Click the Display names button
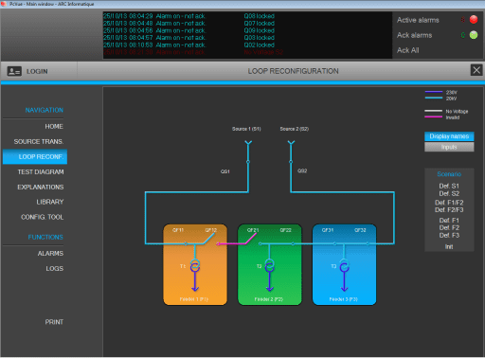Image resolution: width=485 pixels, height=358 pixels. coord(449,136)
